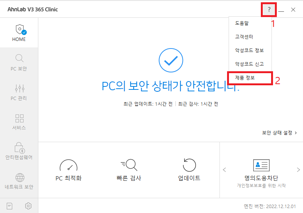Open 보안 상태 설정 link
This screenshot has width=303, height=213.
point(279,133)
